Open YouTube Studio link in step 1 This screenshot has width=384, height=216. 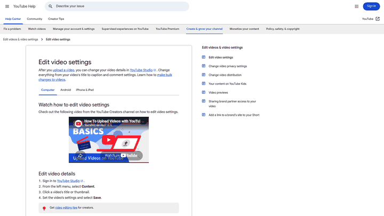[68, 181]
